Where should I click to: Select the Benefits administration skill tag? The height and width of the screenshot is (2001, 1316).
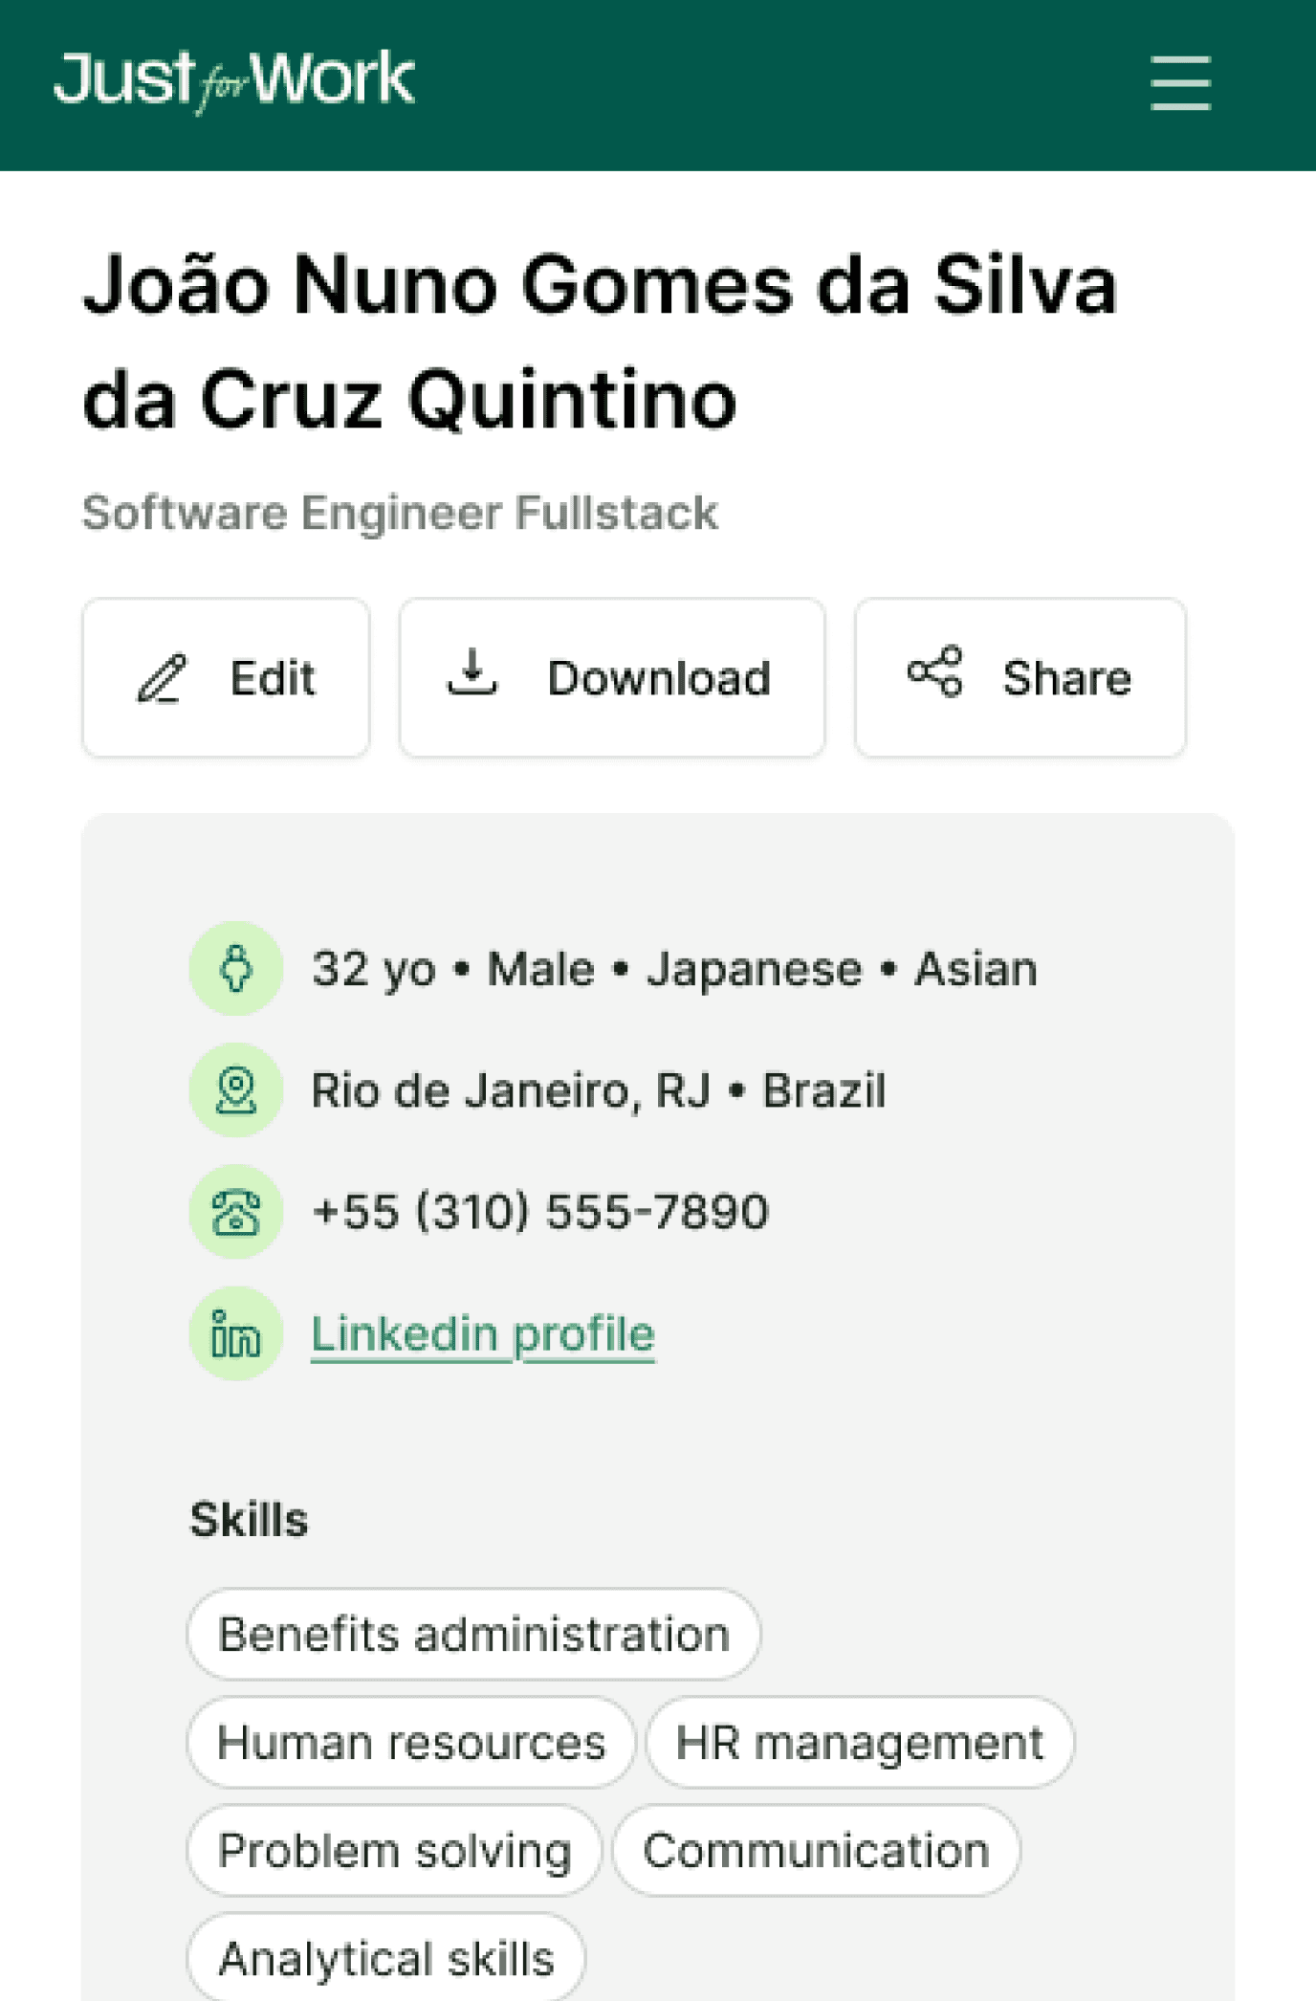point(474,1634)
